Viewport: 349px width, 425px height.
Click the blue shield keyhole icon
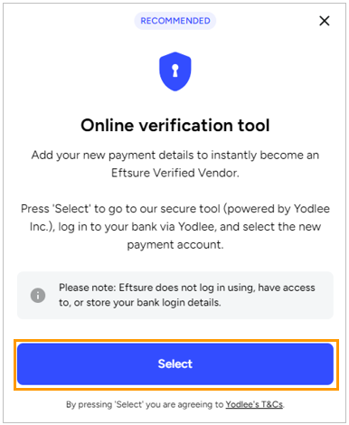(x=175, y=71)
